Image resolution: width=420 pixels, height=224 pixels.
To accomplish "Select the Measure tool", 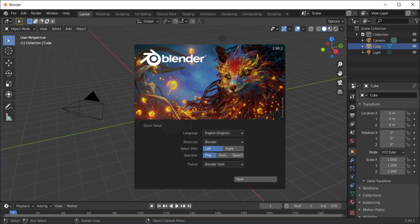I will (x=9, y=117).
